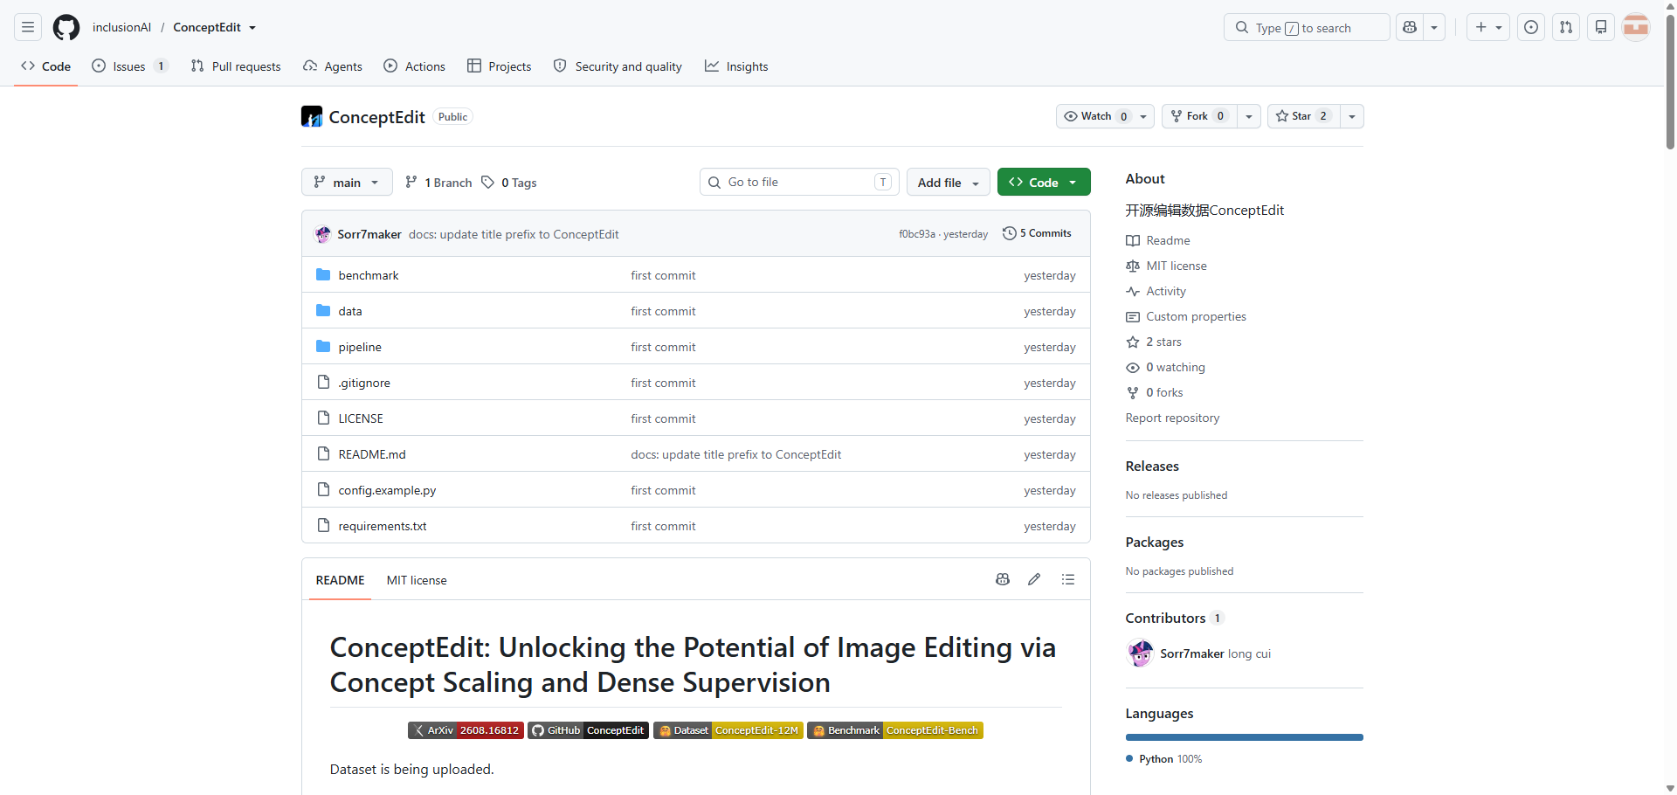Click Sorr7maker contributor avatar
The height and width of the screenshot is (795, 1677).
pos(1140,653)
